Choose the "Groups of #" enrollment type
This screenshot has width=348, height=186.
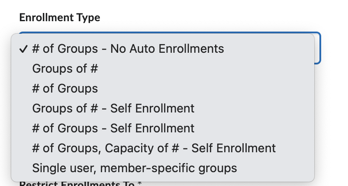(65, 68)
